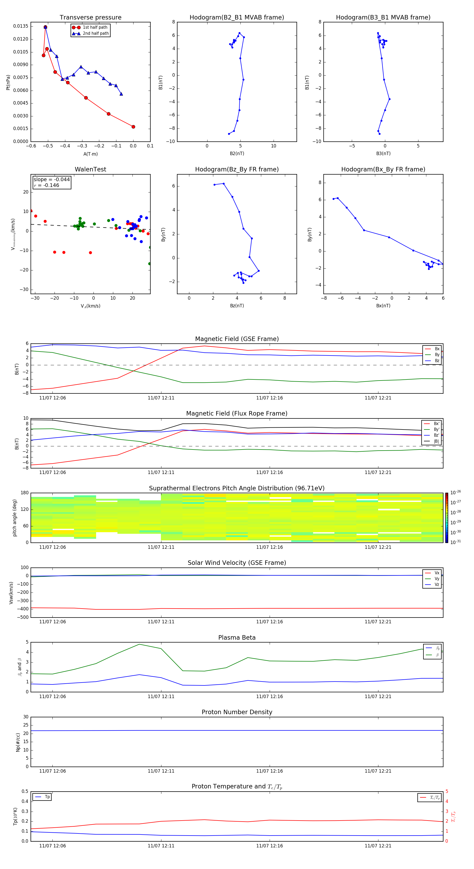Click the Vx legend entry in Solar Wind plot
474x869 pixels.
432,573
